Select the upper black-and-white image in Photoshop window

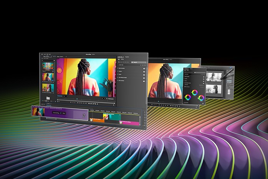[x=214, y=77]
